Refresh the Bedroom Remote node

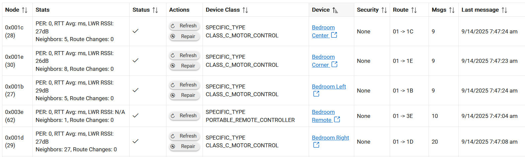pyautogui.click(x=184, y=116)
